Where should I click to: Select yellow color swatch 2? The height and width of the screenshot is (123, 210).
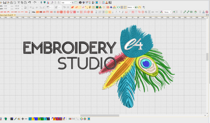[33, 119]
